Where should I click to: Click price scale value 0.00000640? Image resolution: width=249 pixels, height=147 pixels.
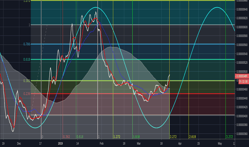(242, 9)
